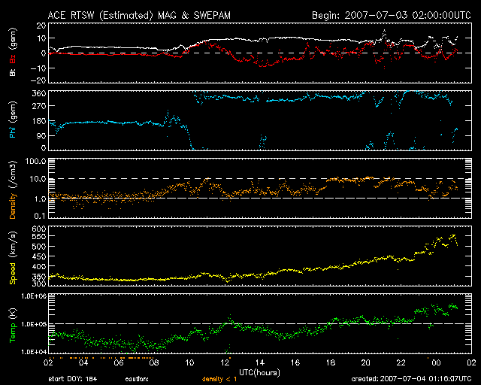The image size is (481, 385).
Task: Click the '-10' tick on the Bt Bz axis
Action: point(38,68)
